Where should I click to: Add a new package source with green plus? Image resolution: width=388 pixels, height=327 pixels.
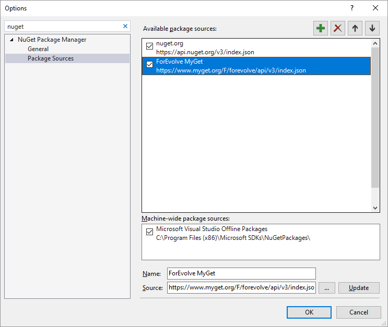(321, 29)
